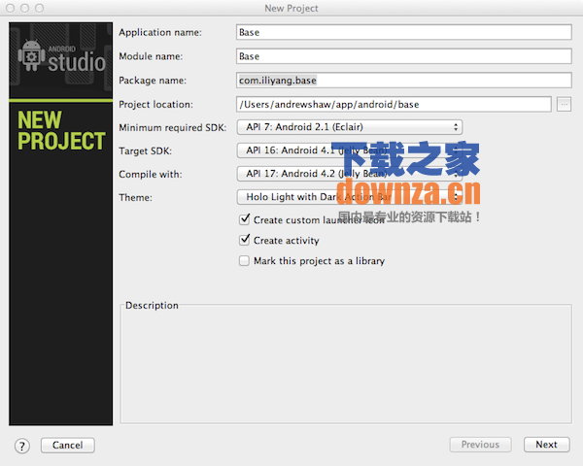Click the New Project window title
This screenshot has width=583, height=466.
291,8
